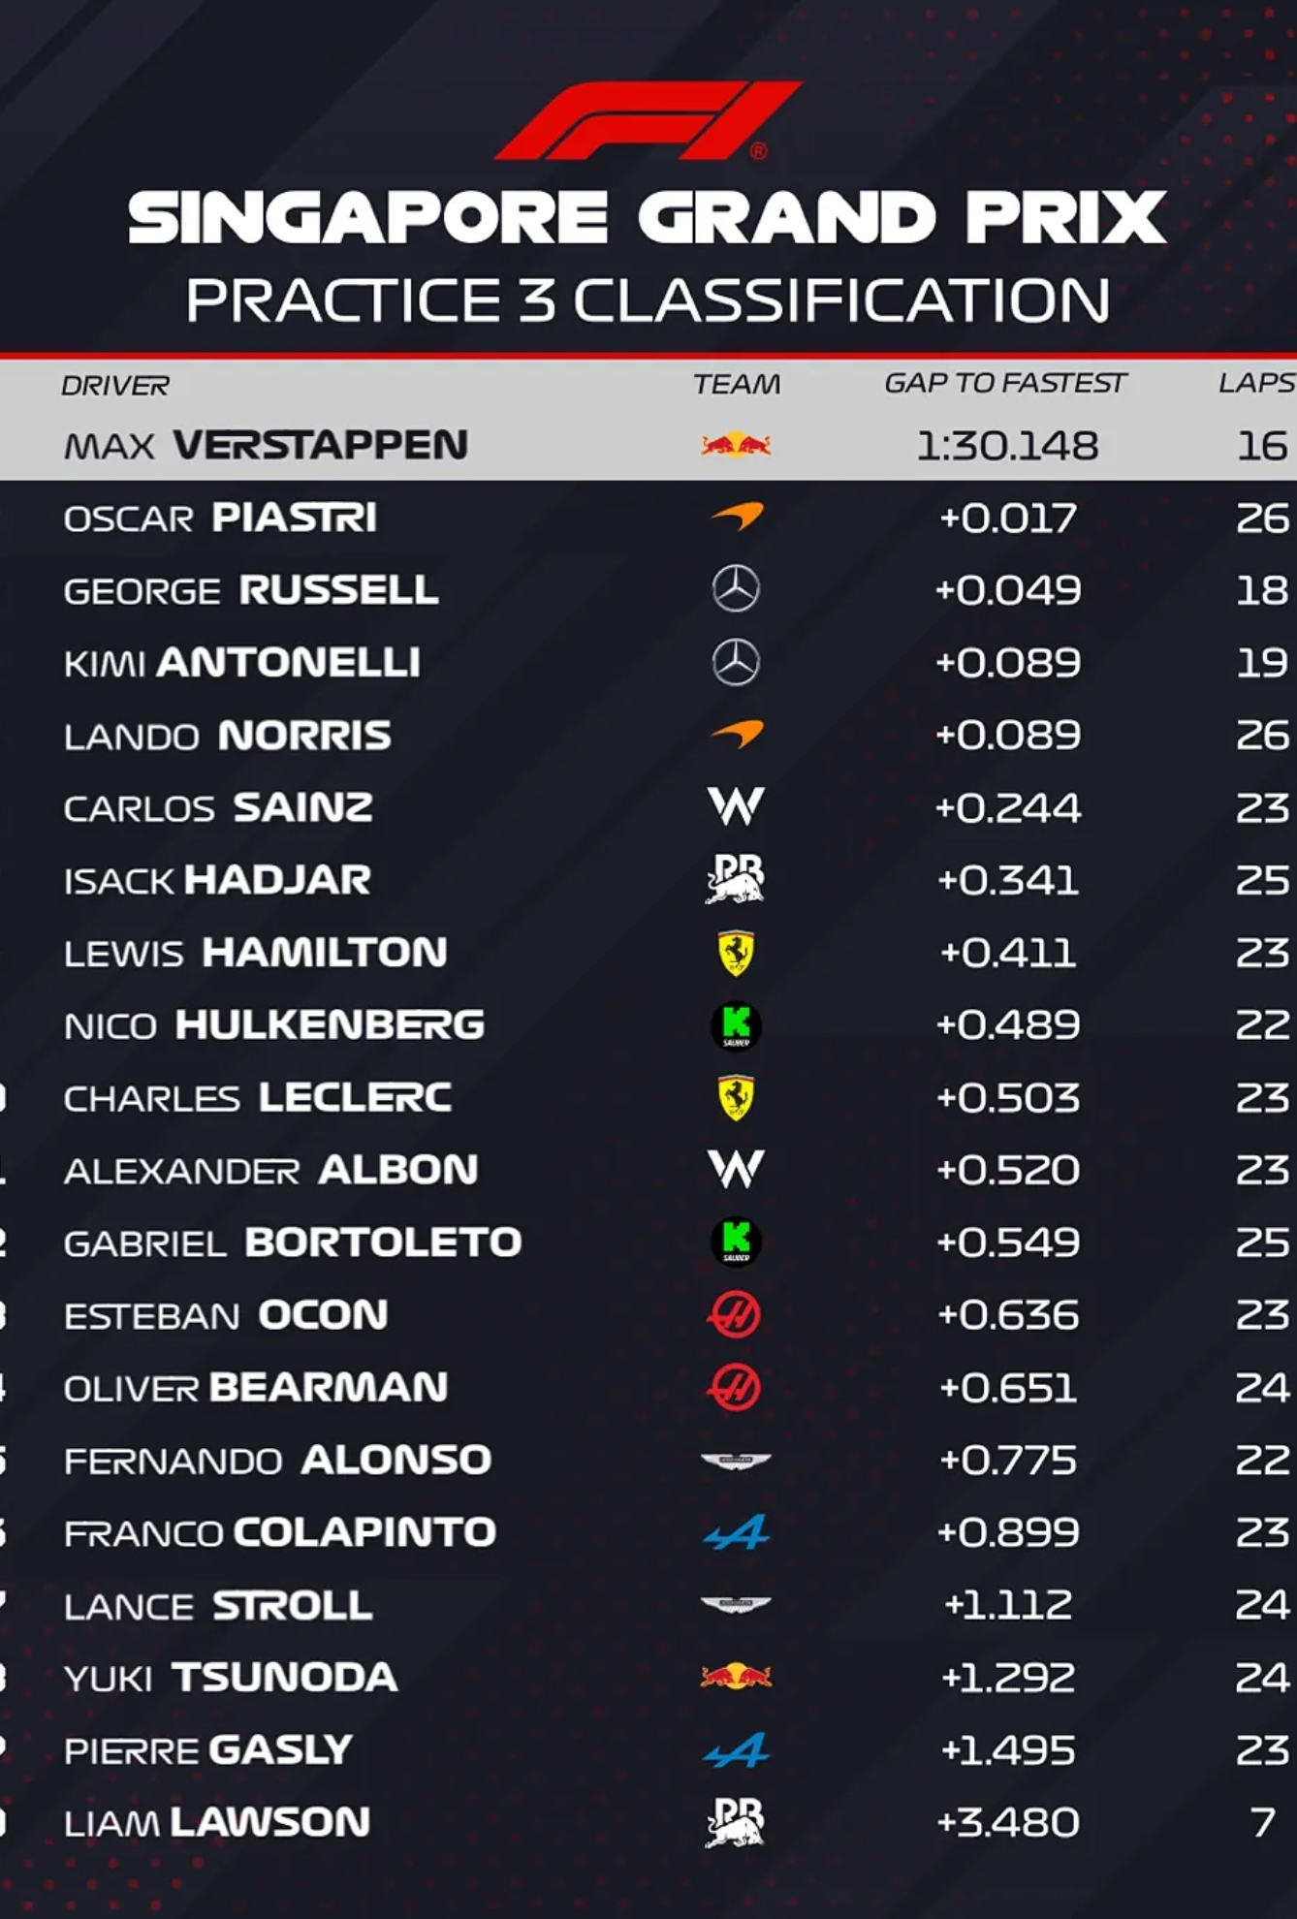Click Williams logo next to Carlos Sainz
The image size is (1297, 1919).
(736, 806)
